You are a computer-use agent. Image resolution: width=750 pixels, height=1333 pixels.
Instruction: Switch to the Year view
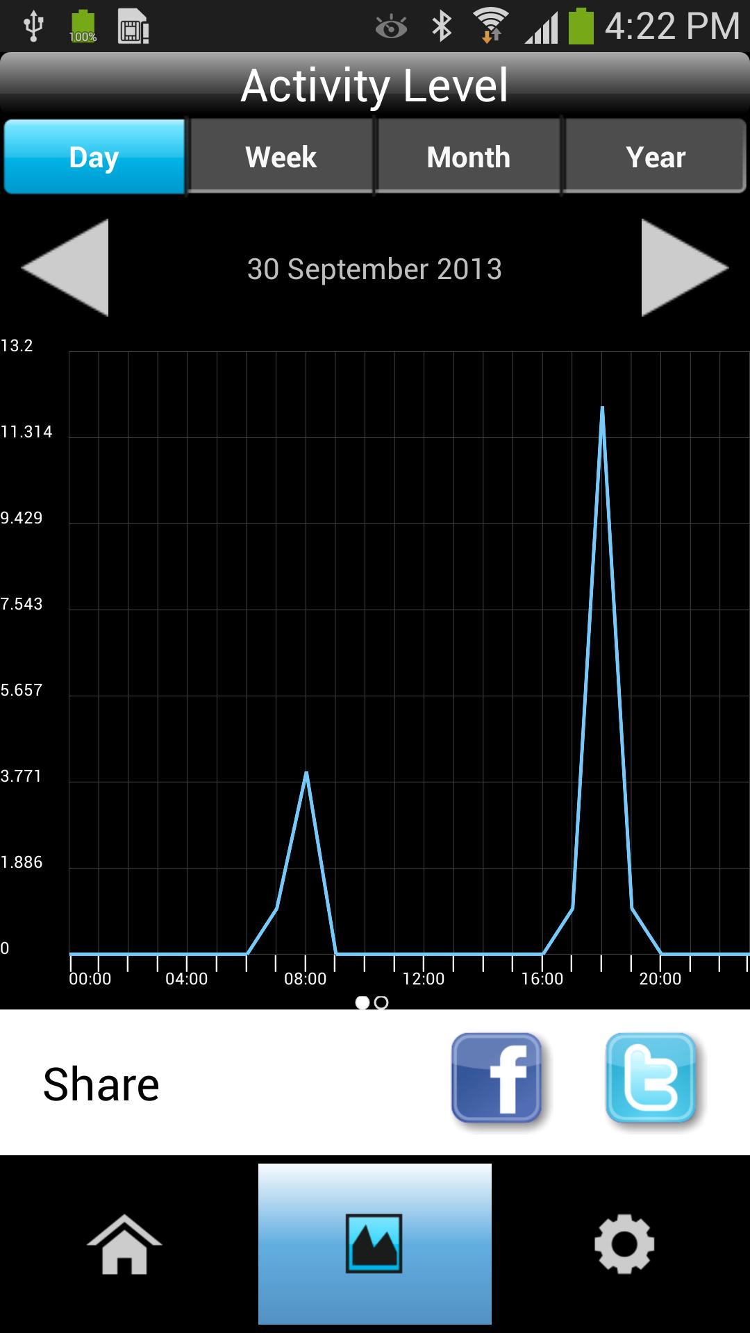pyautogui.click(x=656, y=157)
